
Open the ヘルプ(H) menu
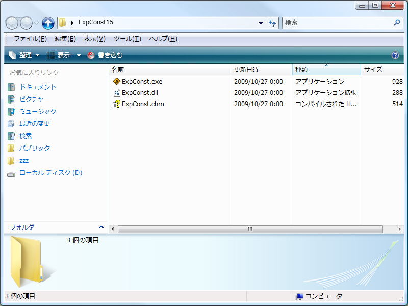pyautogui.click(x=163, y=39)
